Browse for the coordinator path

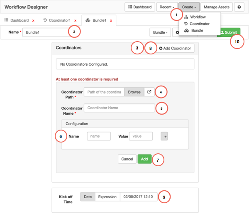tap(134, 92)
